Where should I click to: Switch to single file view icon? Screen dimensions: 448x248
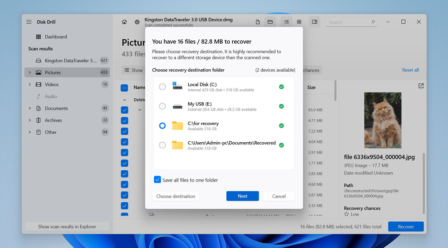[x=258, y=22]
